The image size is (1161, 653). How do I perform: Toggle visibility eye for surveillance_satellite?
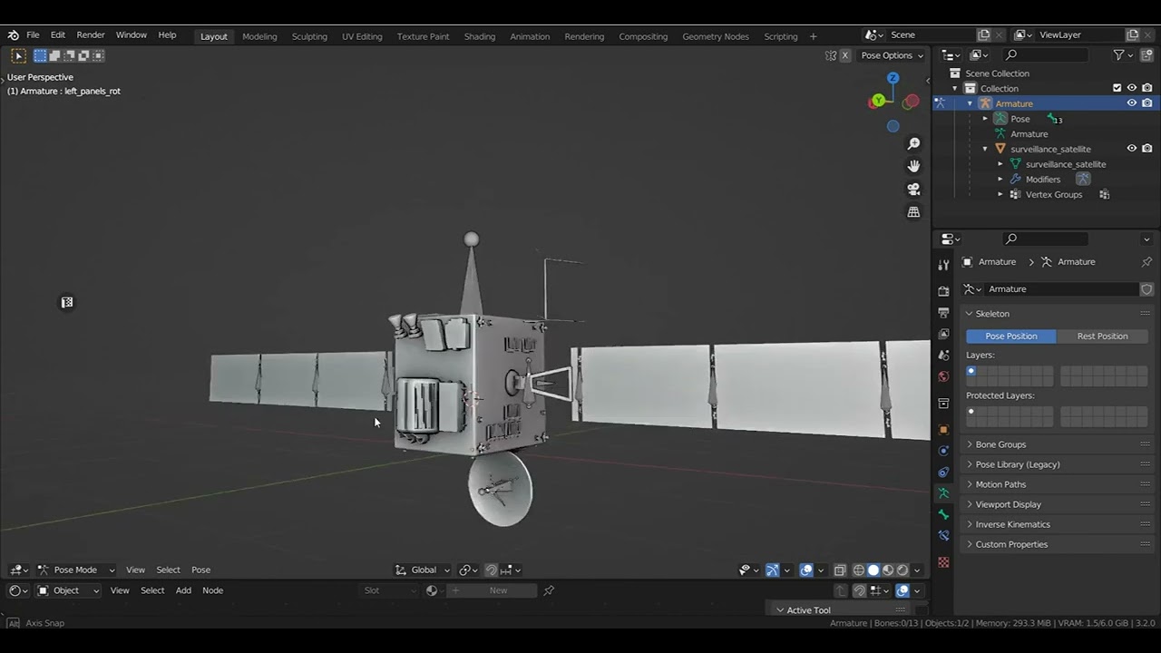pos(1132,149)
